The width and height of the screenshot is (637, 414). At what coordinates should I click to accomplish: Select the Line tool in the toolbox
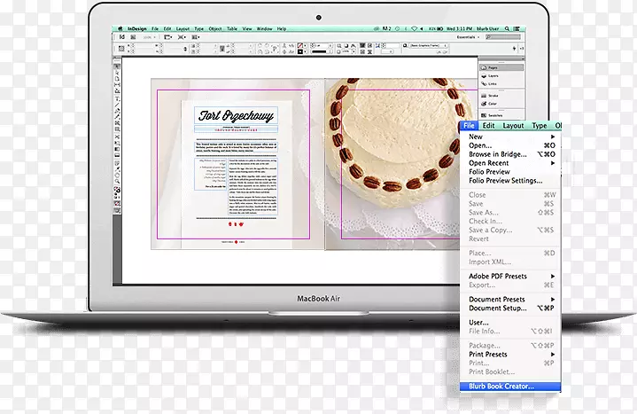(x=117, y=105)
